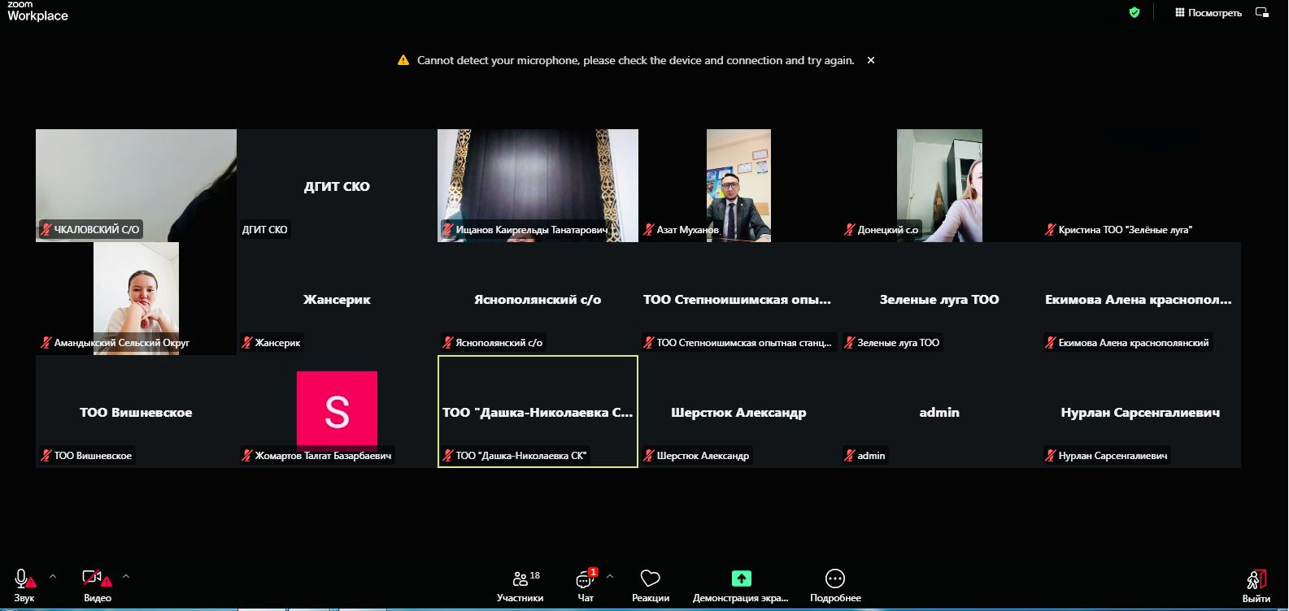Open the Подробнее more options menu
The width and height of the screenshot is (1289, 611).
pyautogui.click(x=835, y=585)
